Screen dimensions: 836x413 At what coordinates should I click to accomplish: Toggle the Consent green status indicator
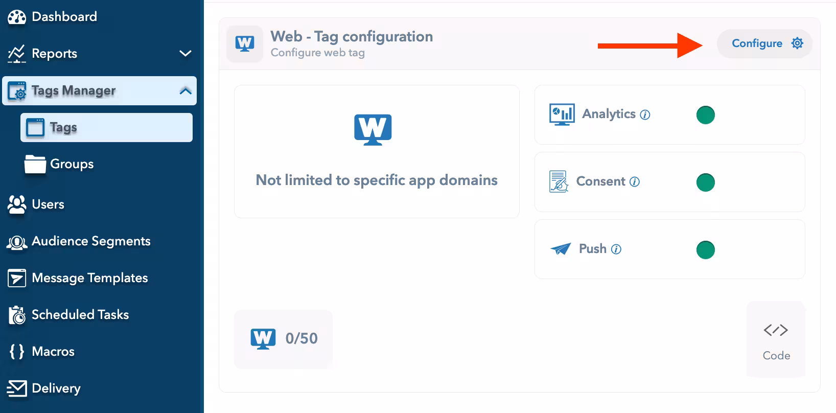[705, 182]
